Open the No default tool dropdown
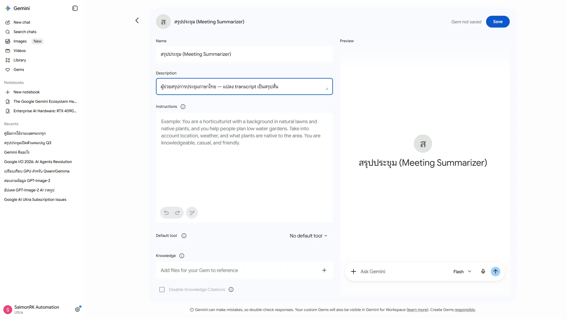 [x=309, y=236]
